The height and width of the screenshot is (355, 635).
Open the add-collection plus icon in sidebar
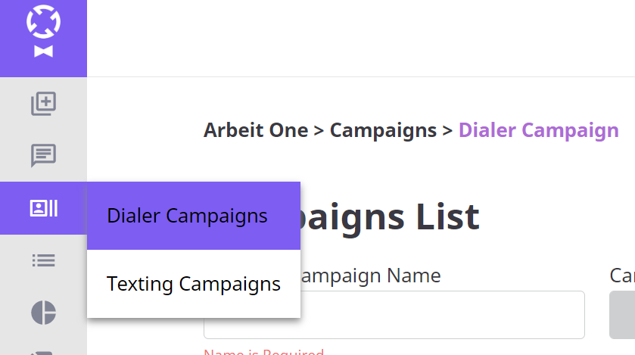point(43,104)
